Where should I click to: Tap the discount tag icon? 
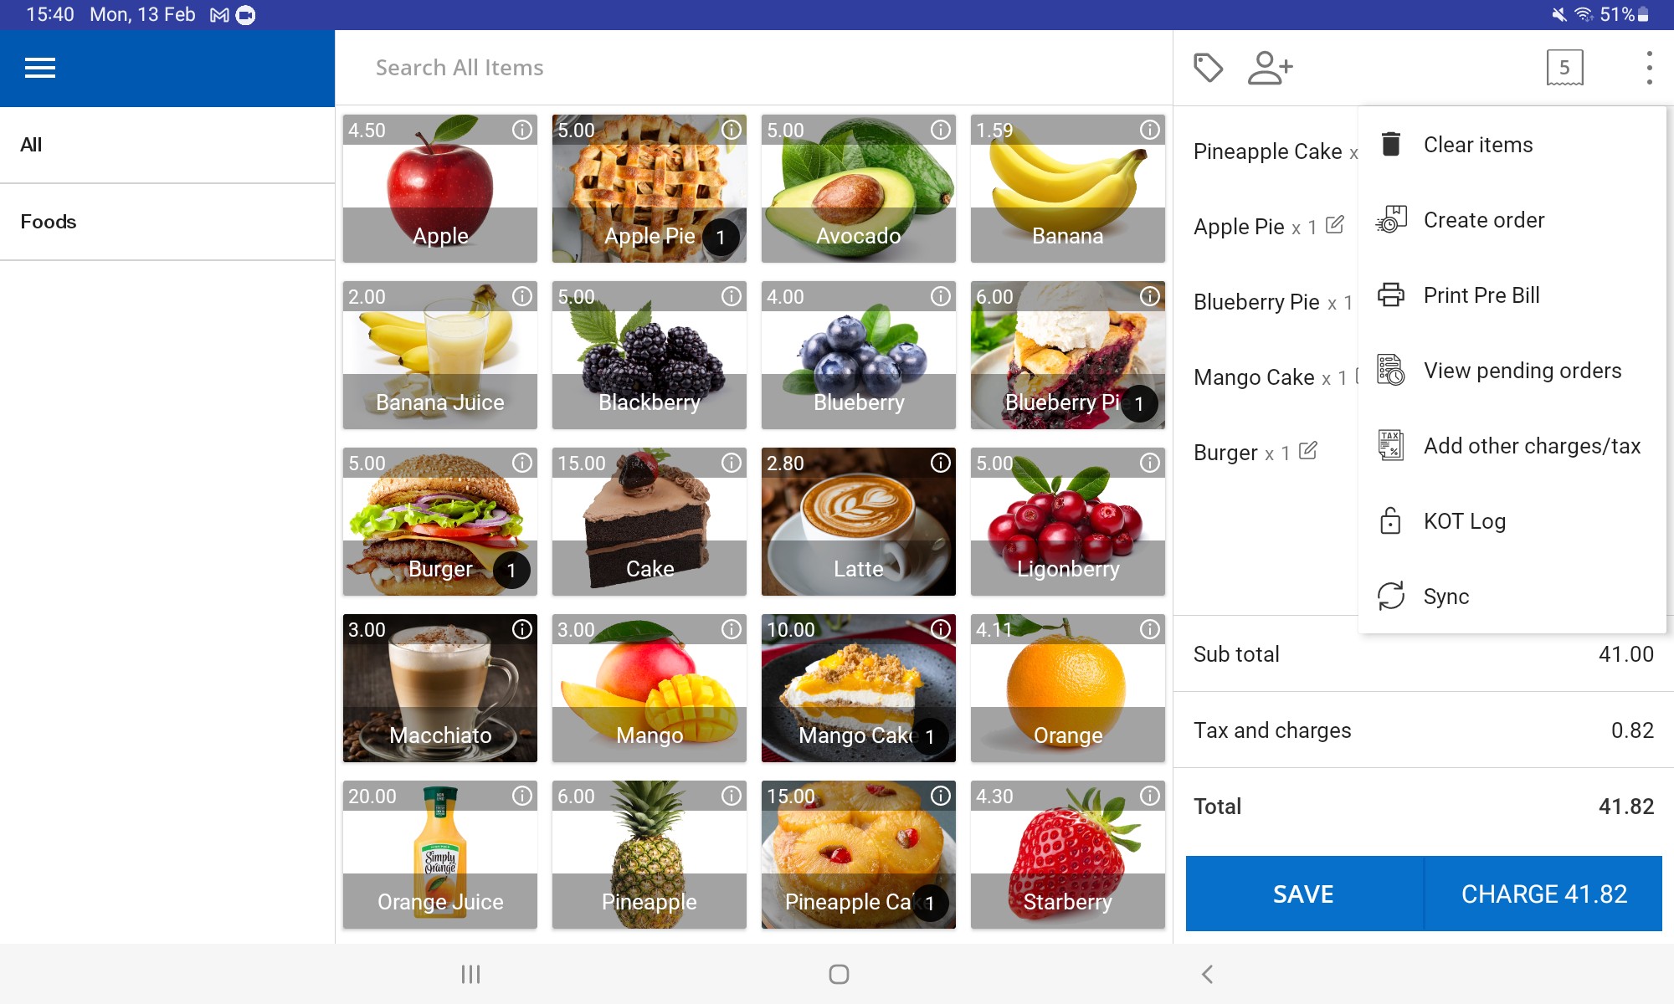tap(1208, 68)
